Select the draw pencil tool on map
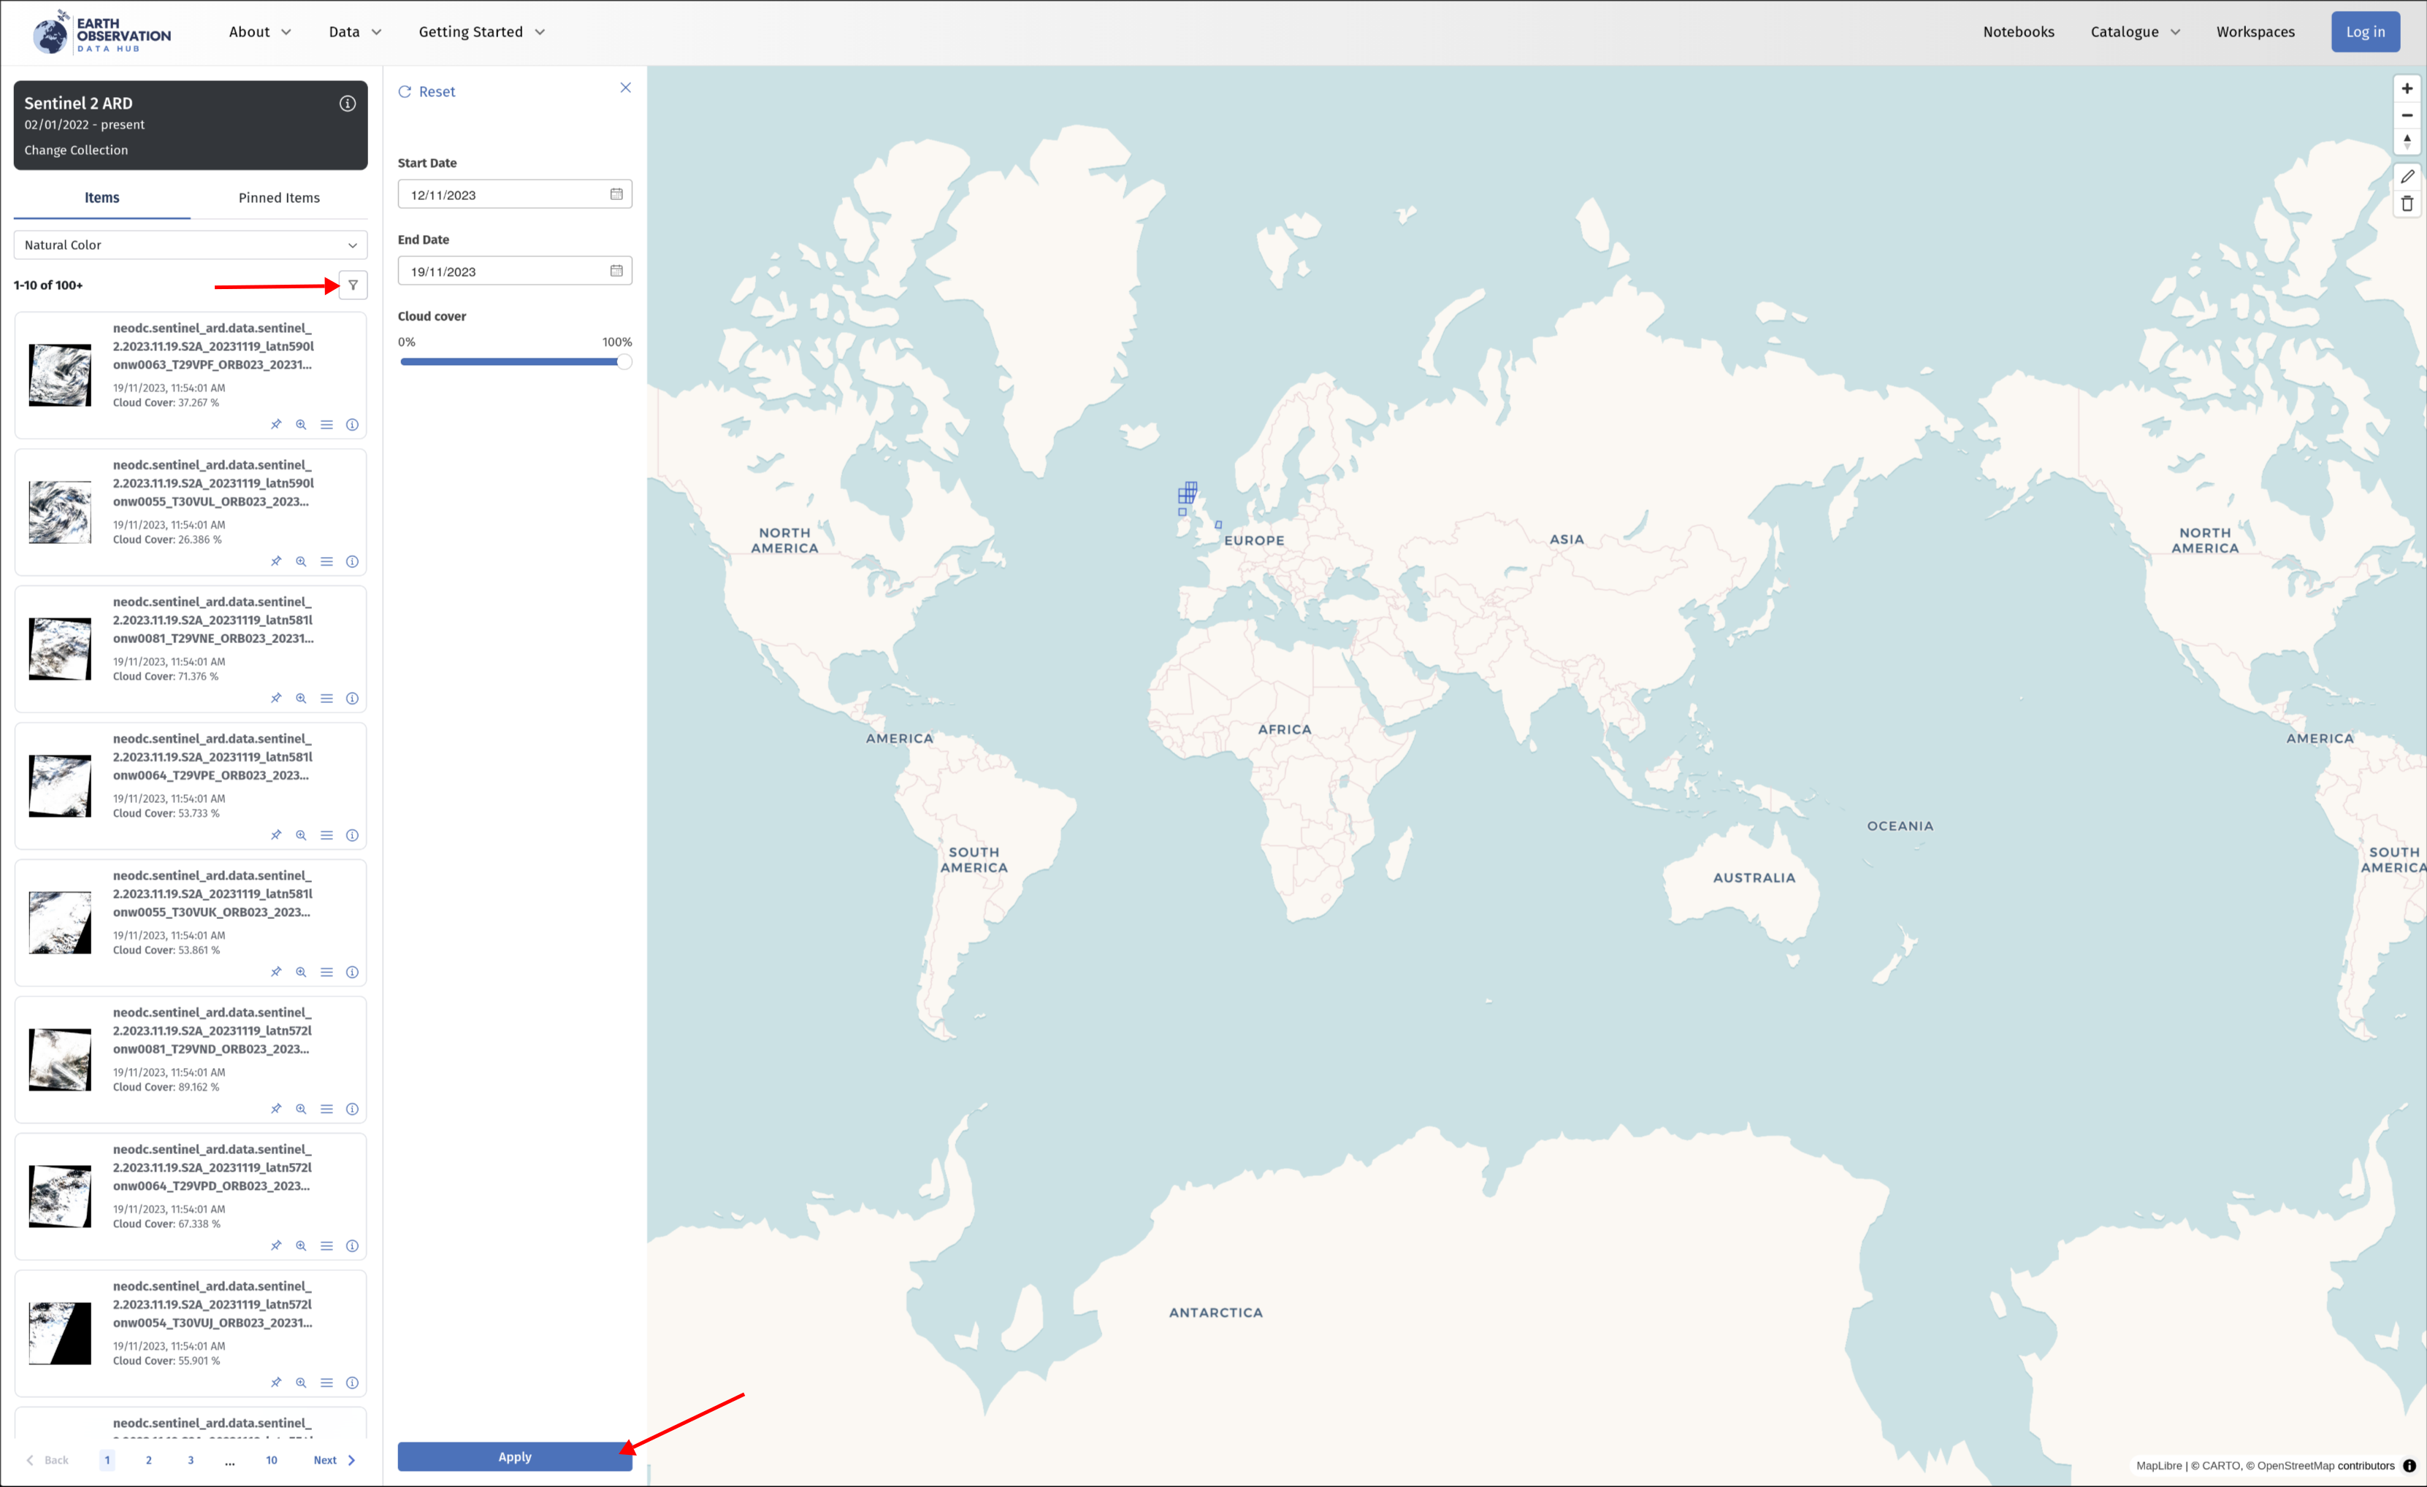Screen dimensions: 2427x1487 point(2407,177)
